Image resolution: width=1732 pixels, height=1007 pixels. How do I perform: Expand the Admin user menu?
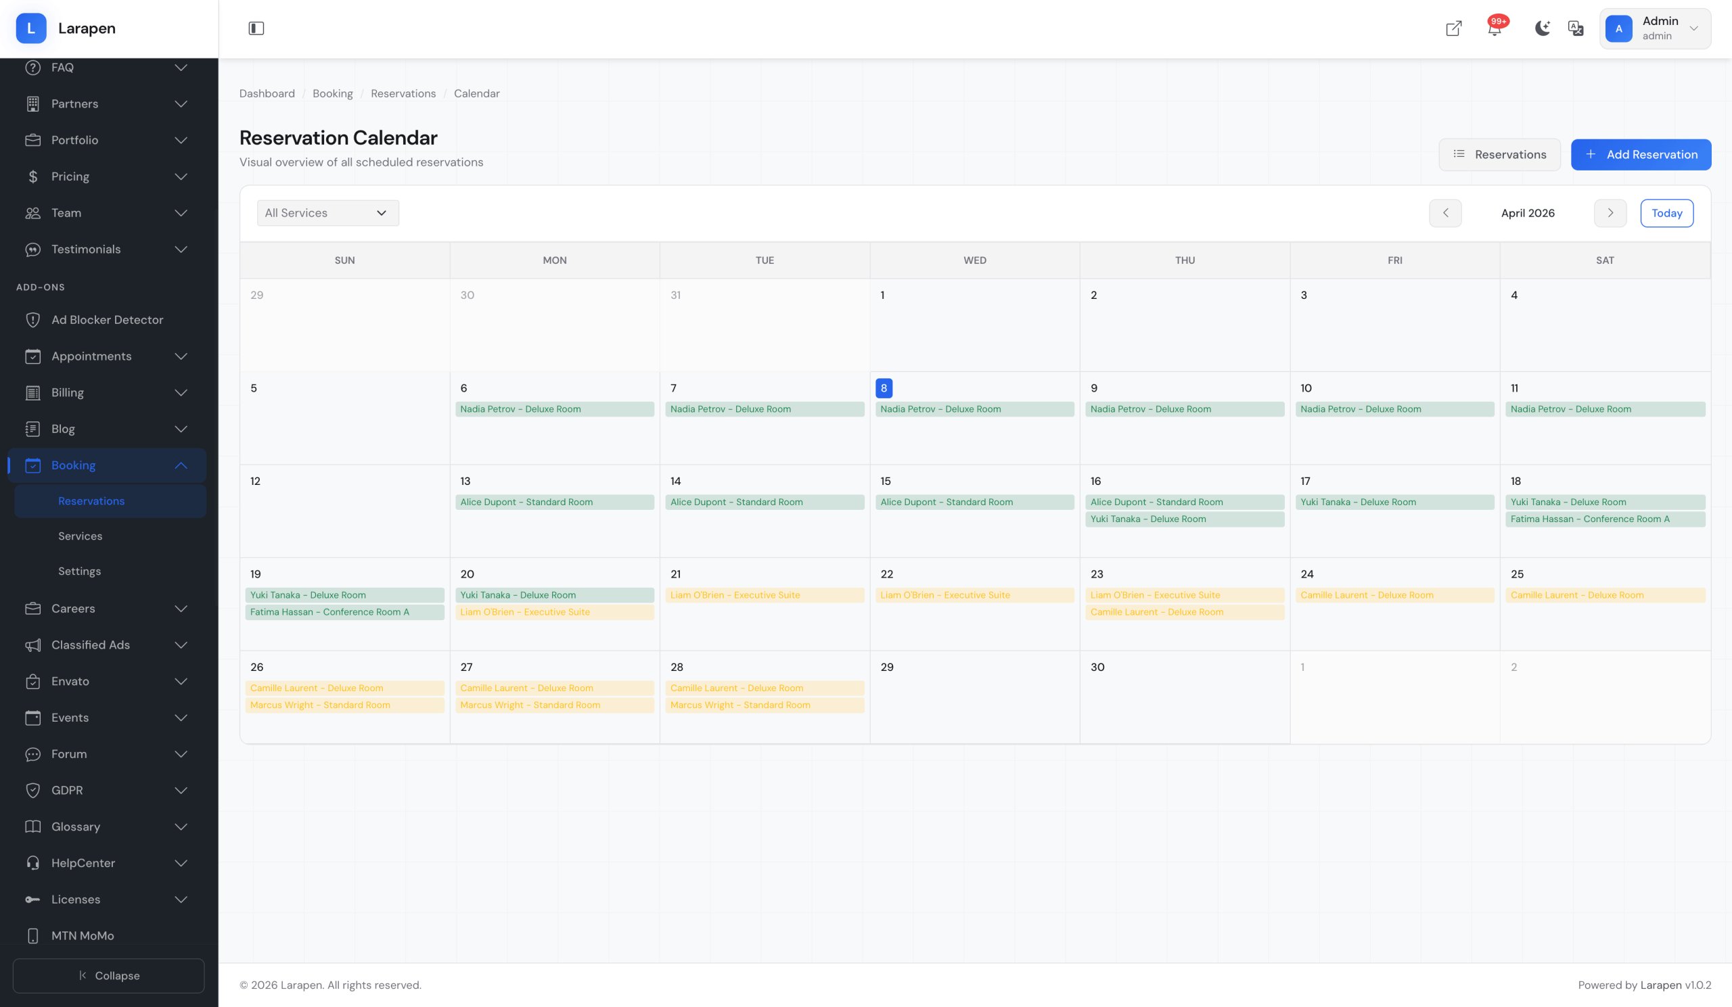coord(1654,28)
